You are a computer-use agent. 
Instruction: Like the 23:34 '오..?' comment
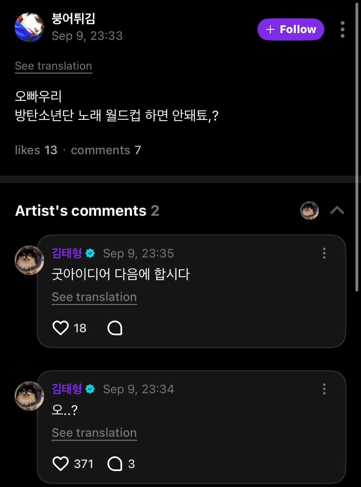(61, 464)
